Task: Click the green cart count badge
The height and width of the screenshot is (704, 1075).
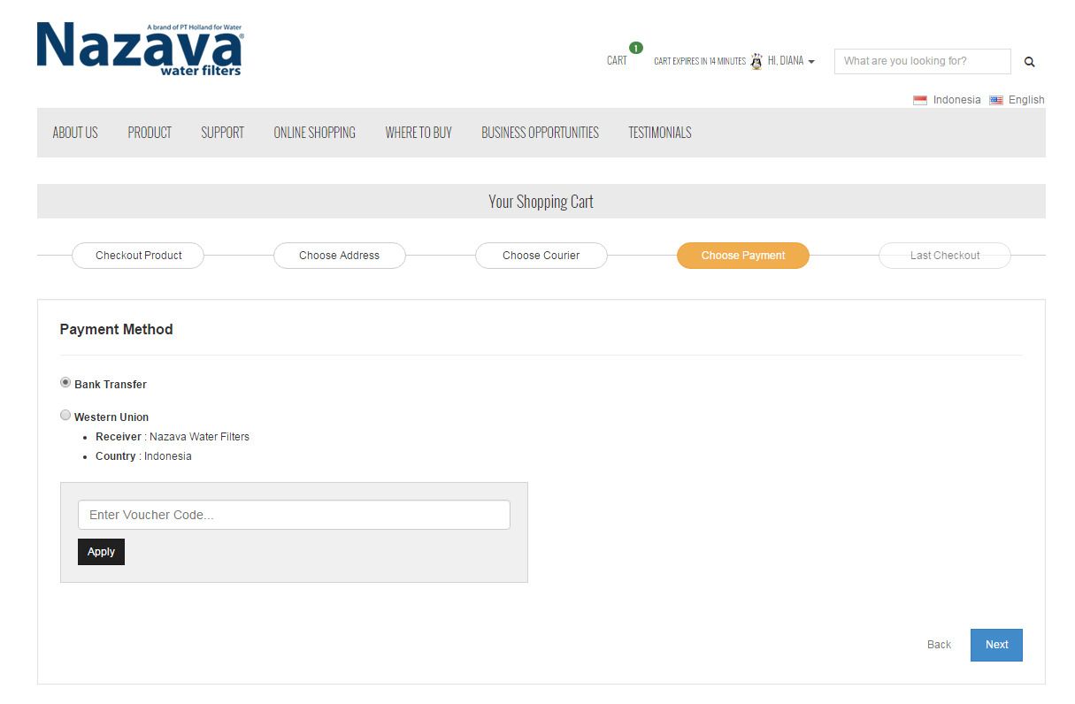Action: click(635, 48)
